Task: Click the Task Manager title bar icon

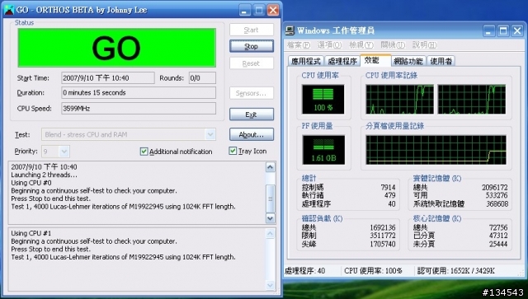Action: point(290,30)
